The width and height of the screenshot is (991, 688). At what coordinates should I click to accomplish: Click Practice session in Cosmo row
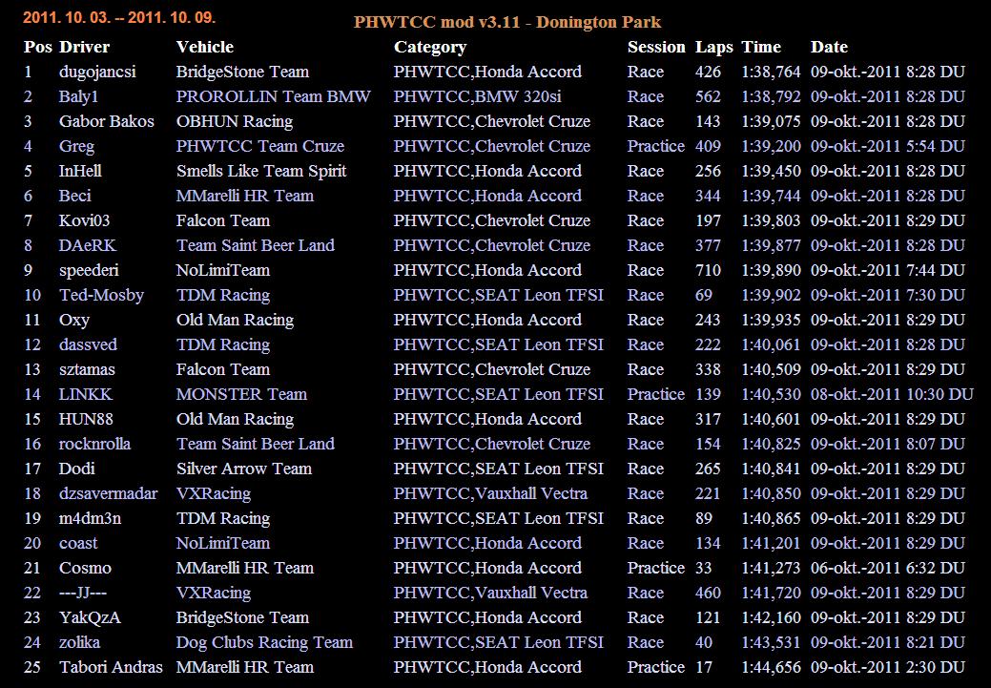pos(656,568)
